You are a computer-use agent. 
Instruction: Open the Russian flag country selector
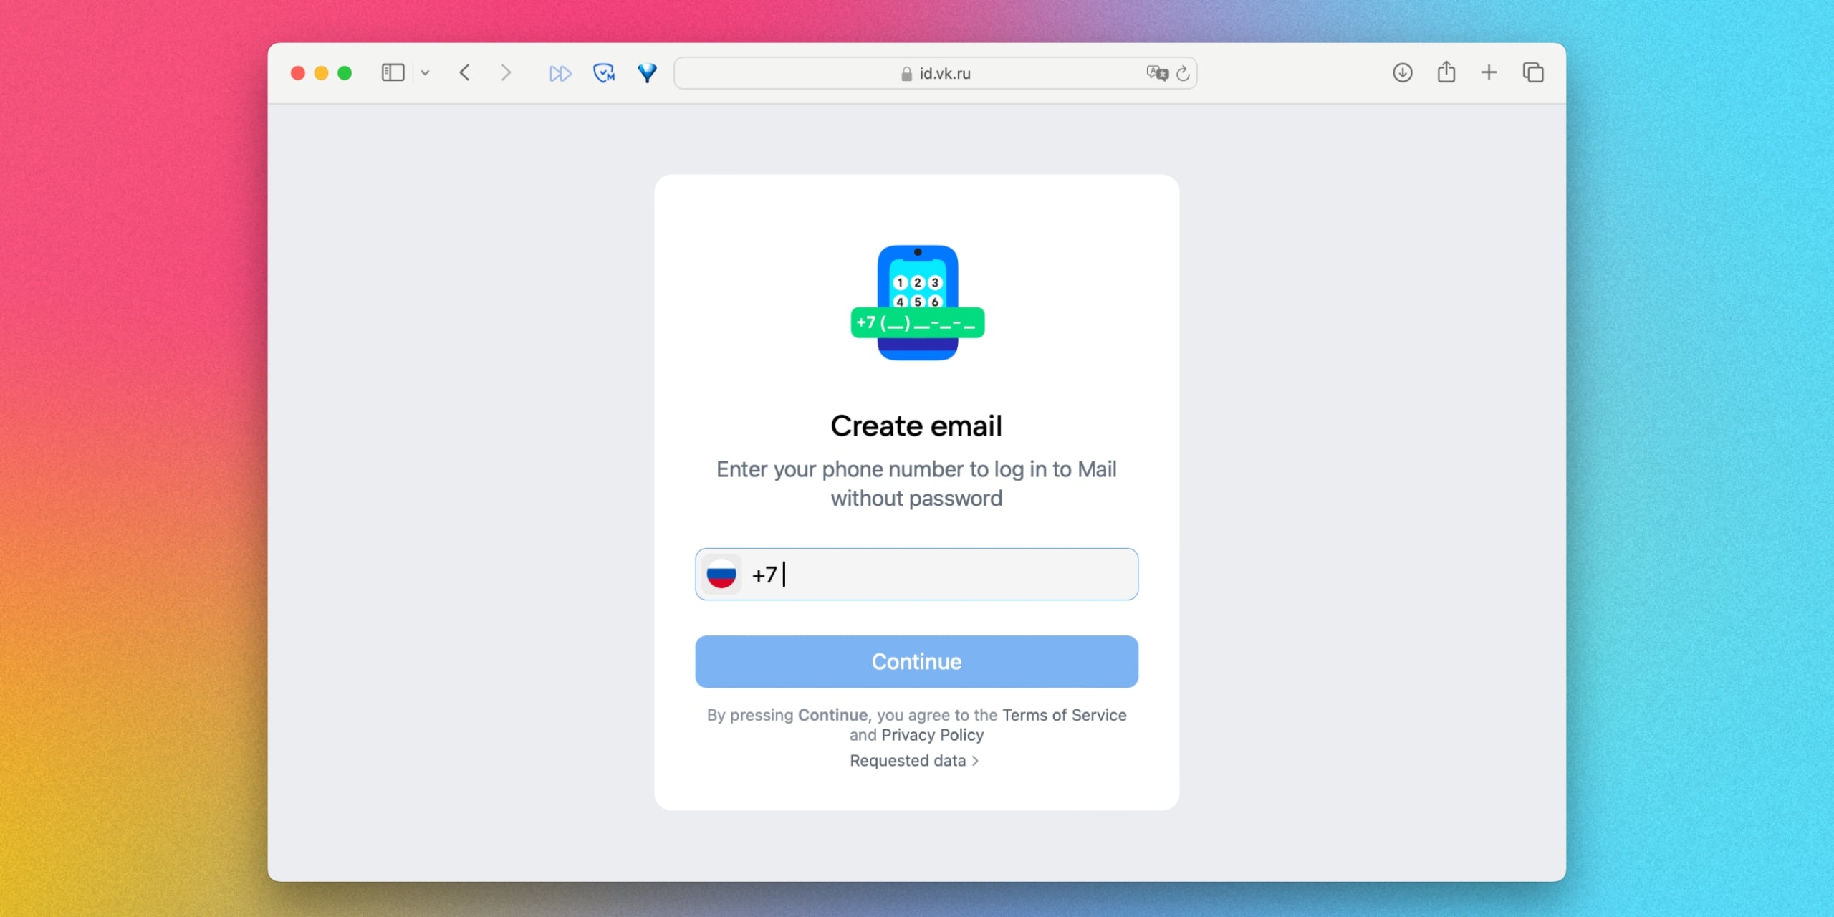pos(721,575)
